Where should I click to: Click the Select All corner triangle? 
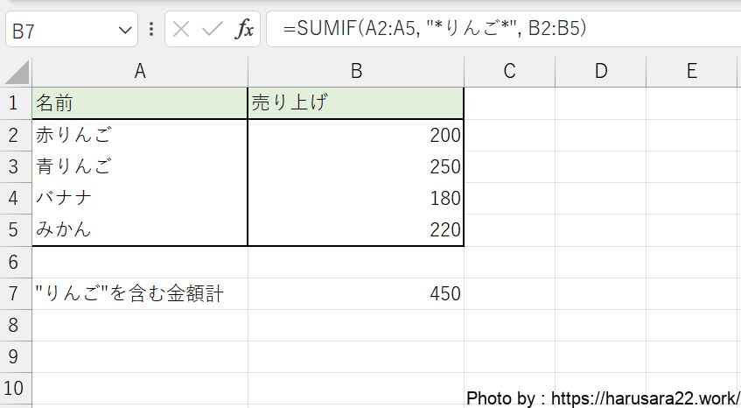click(x=17, y=72)
